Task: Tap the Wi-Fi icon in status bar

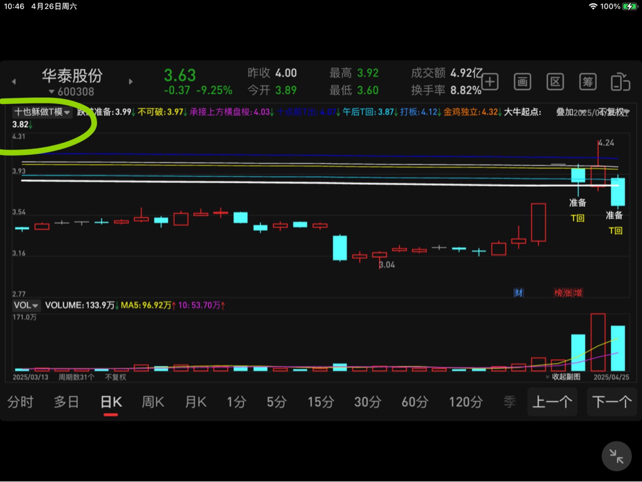Action: (592, 6)
